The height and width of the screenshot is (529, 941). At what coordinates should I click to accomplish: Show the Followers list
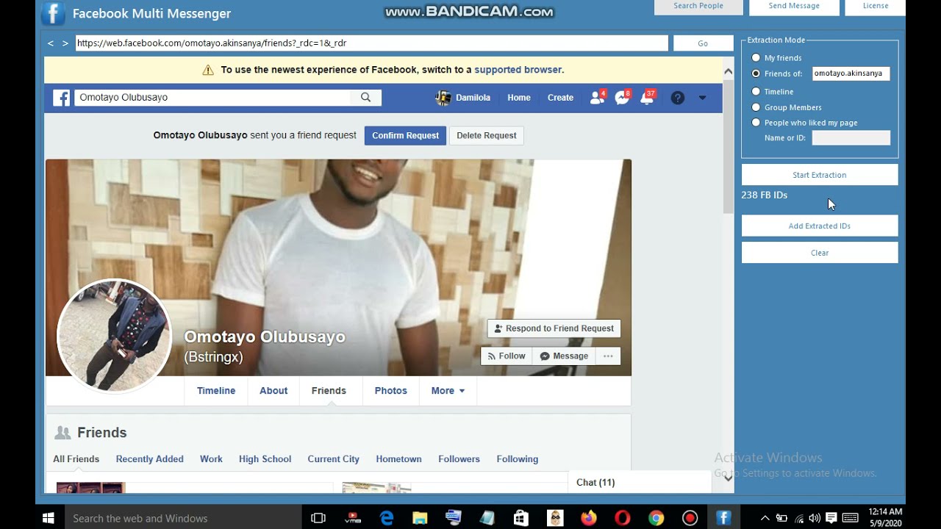[x=459, y=459]
